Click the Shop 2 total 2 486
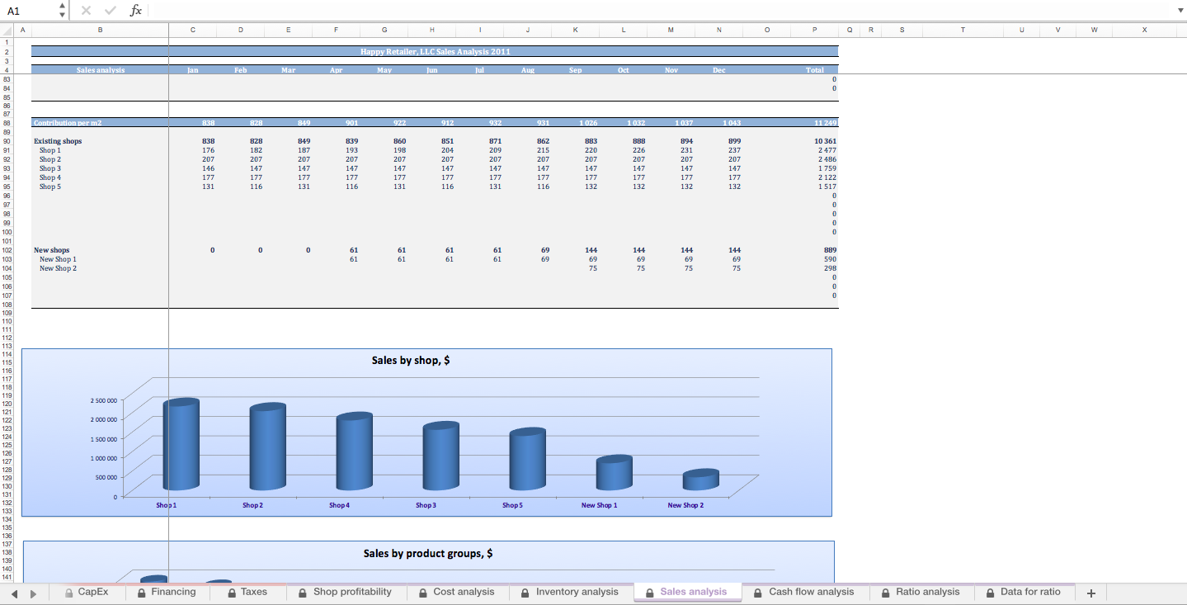The image size is (1187, 605). [x=827, y=159]
